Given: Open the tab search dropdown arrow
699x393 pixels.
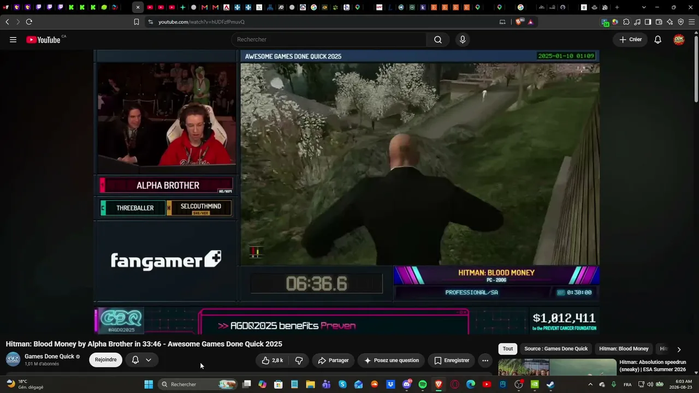Looking at the screenshot, I should 644,8.
